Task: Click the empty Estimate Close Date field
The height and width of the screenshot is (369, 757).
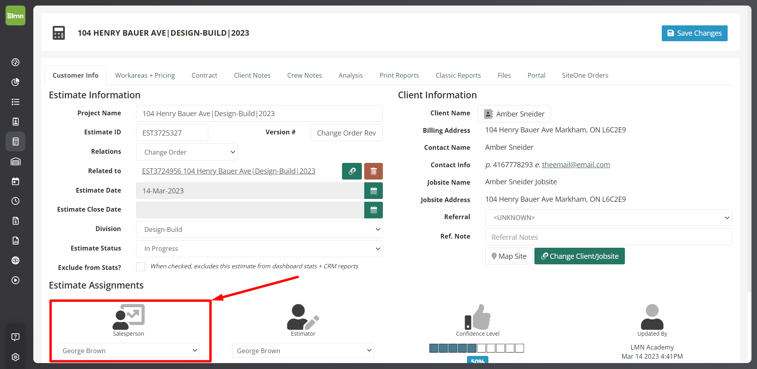Action: pyautogui.click(x=250, y=210)
